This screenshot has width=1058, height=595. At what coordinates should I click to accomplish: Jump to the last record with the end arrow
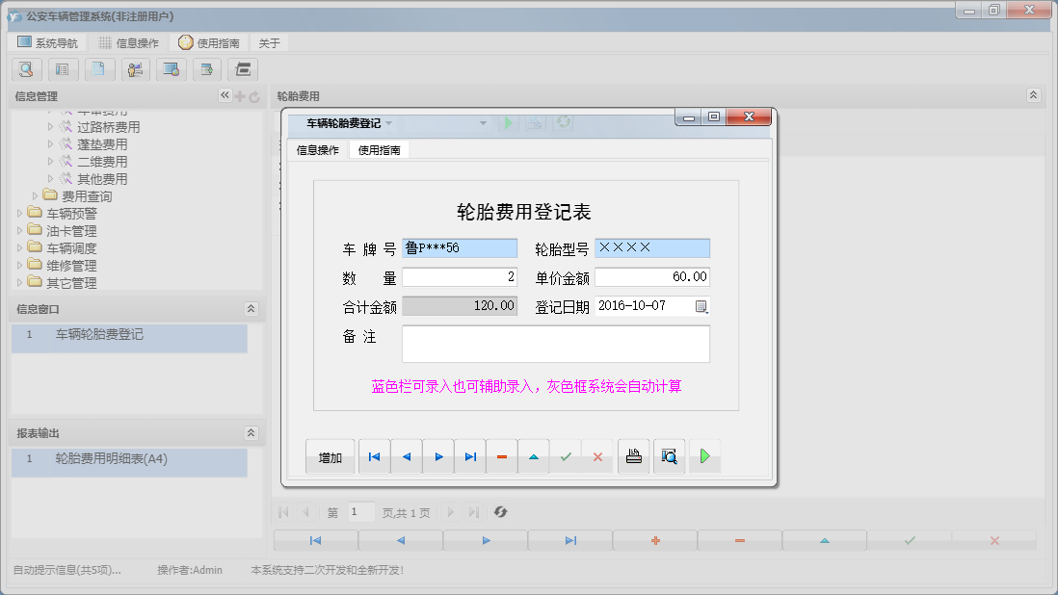coord(470,455)
